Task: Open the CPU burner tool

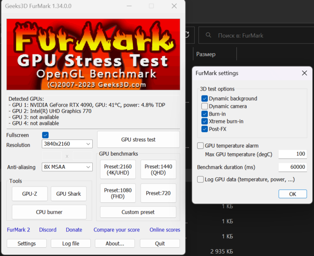Action: (49, 212)
